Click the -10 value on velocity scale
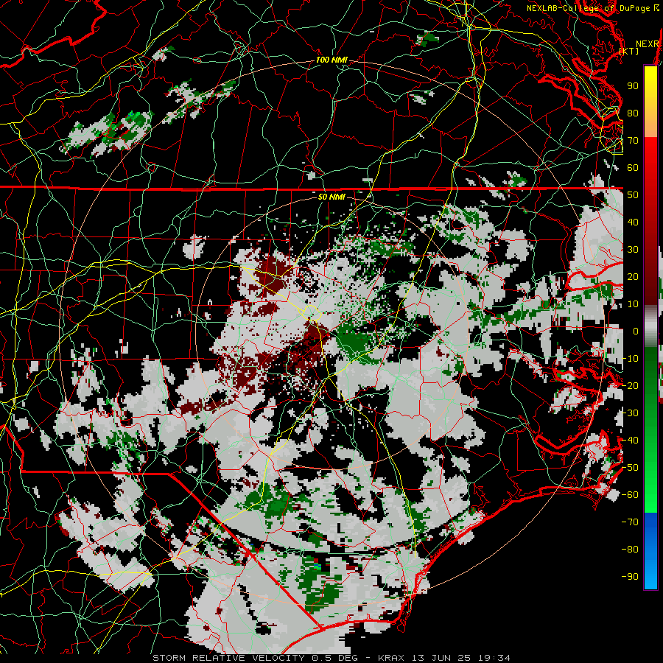The image size is (663, 663). (630, 359)
